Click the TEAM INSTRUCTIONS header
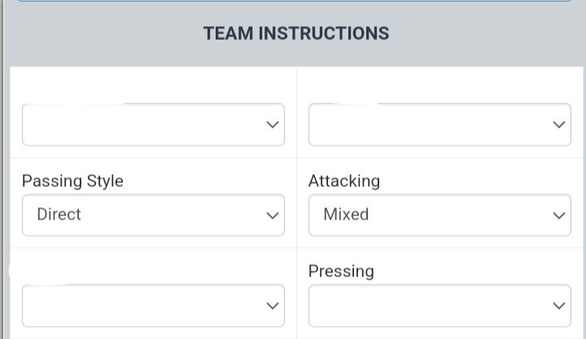This screenshot has width=586, height=339. [x=296, y=33]
